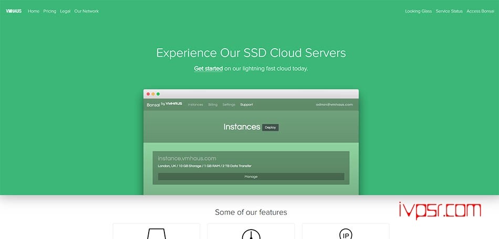
Task: Go to Pricing in navigation
Action: point(50,11)
